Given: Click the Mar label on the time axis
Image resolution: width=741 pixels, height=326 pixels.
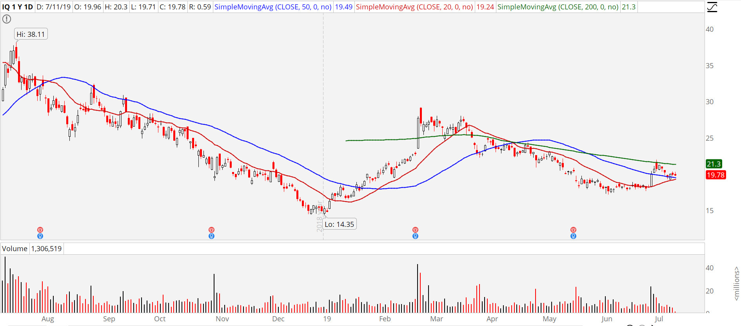Looking at the screenshot, I should tap(437, 319).
